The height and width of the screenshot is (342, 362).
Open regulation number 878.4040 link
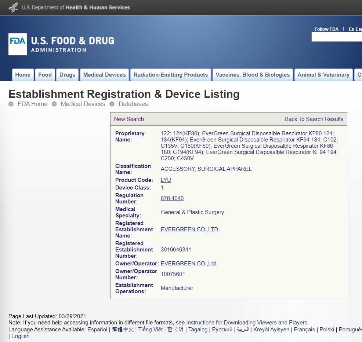point(172,198)
